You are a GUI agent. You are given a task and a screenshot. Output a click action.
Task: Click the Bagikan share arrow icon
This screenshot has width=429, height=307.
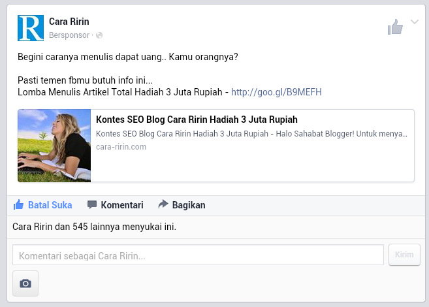163,204
